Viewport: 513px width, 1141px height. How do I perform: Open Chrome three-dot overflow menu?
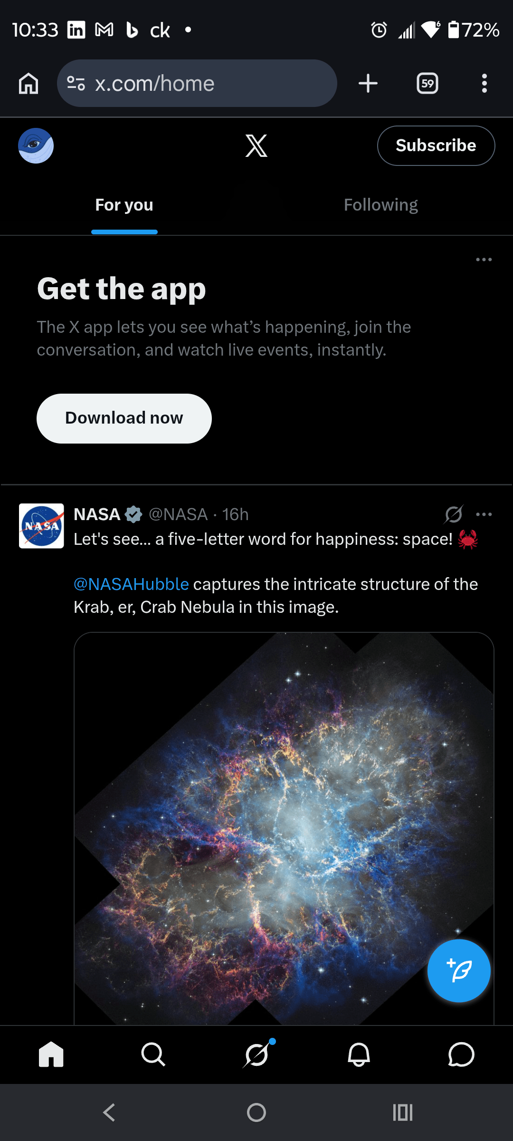(484, 84)
